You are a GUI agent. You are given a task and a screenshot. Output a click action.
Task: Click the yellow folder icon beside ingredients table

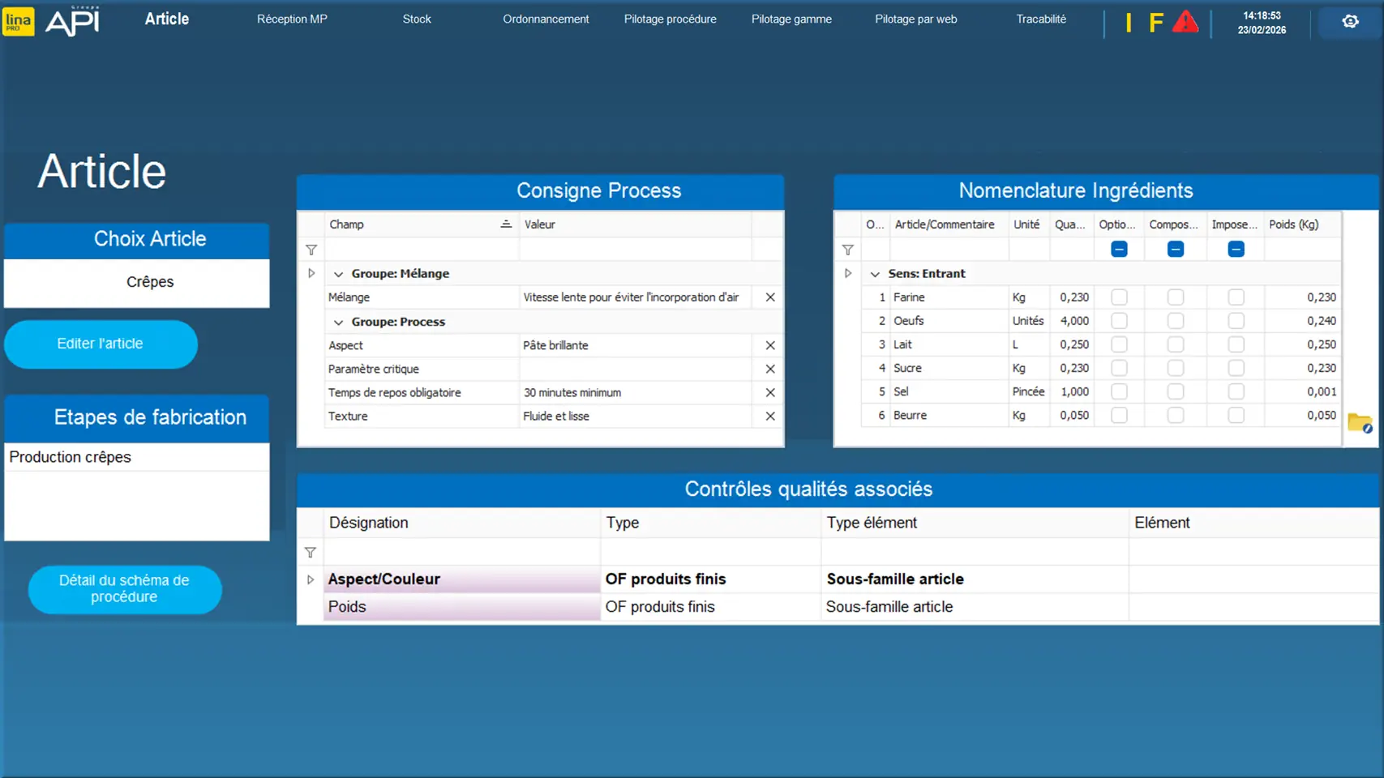point(1359,422)
